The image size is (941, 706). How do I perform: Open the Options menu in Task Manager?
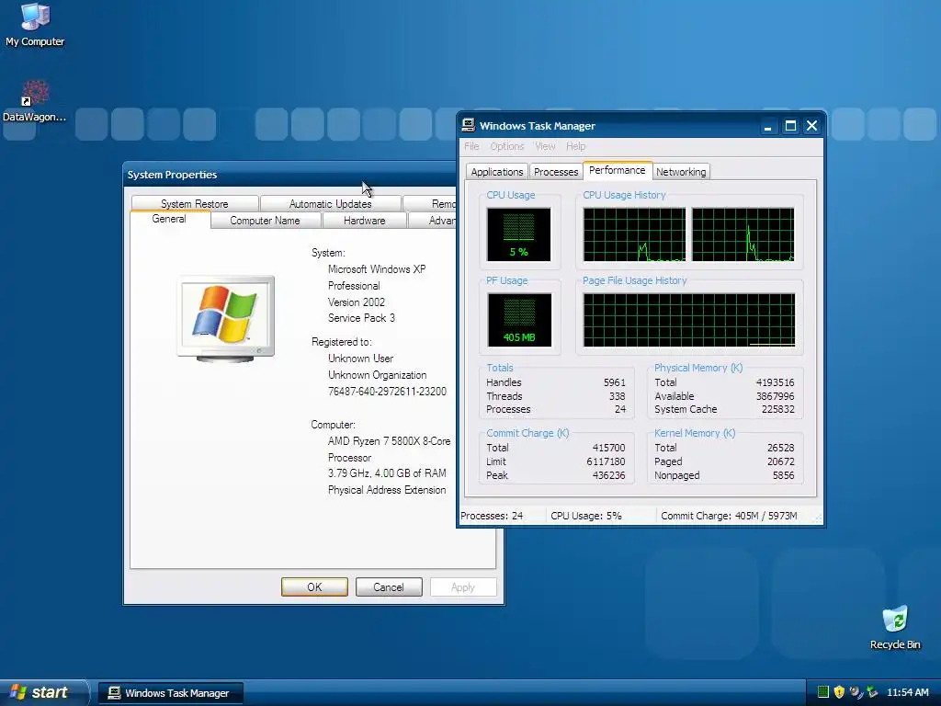tap(506, 146)
